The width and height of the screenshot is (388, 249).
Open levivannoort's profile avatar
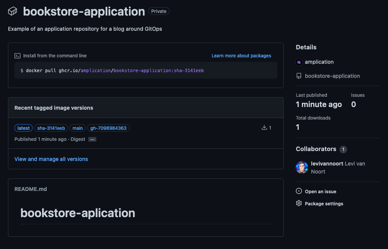302,167
